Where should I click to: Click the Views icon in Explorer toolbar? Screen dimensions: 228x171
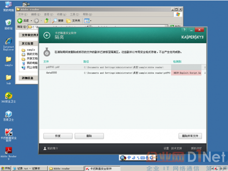[87, 21]
